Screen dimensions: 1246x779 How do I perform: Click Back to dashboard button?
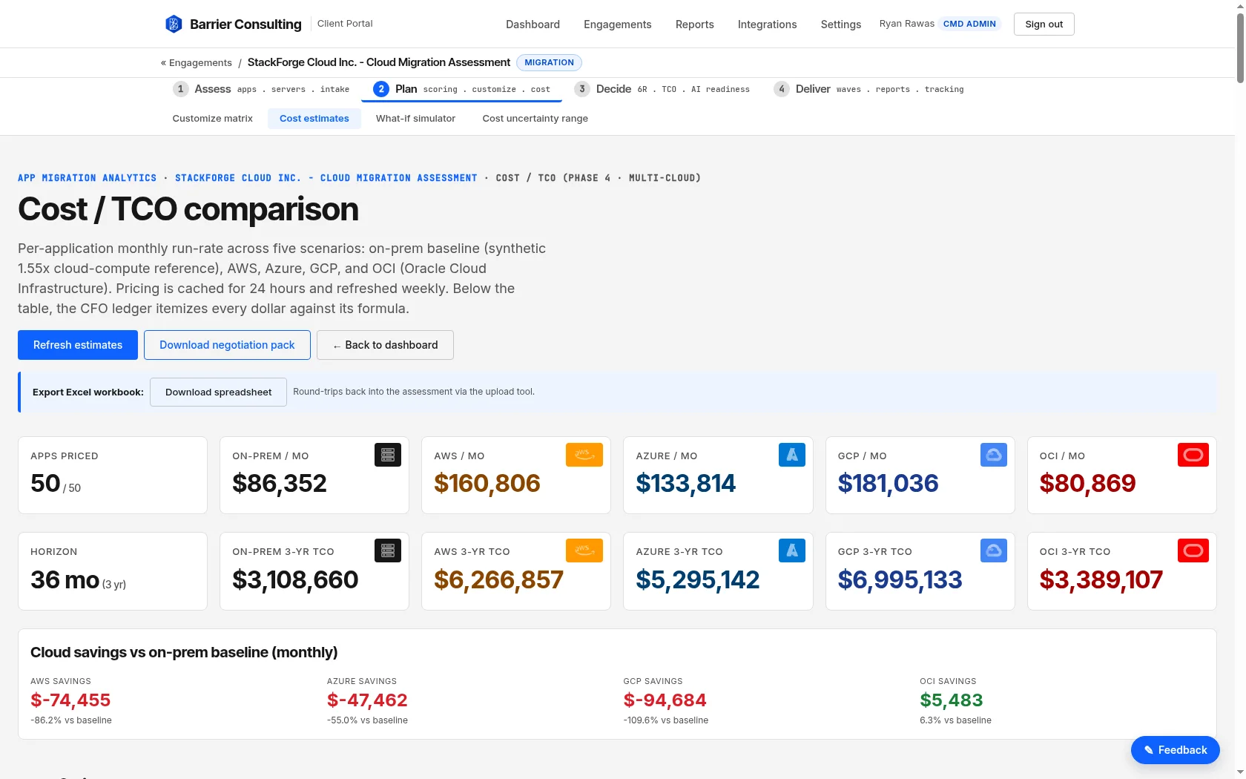385,345
